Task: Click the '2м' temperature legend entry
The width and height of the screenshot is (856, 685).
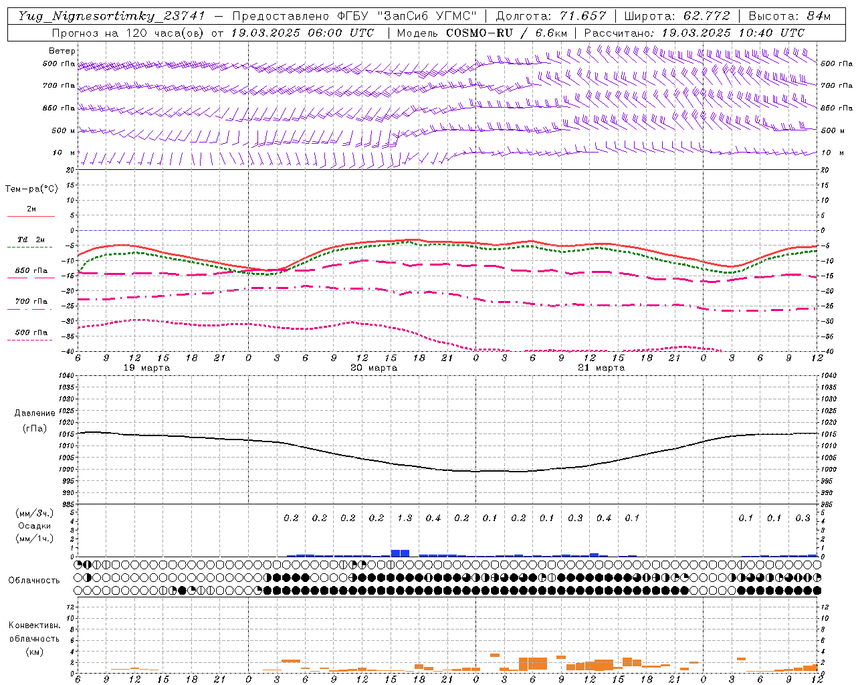Action: point(31,209)
